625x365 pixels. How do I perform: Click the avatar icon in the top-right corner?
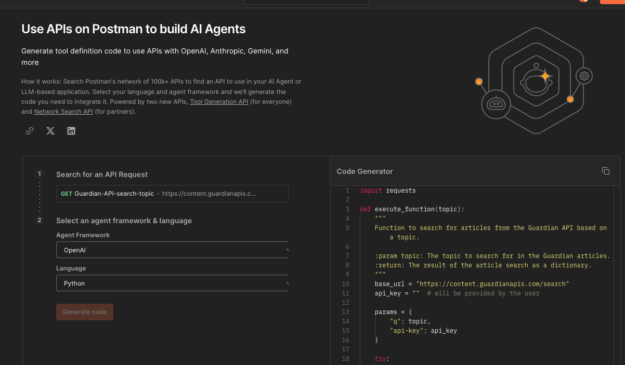click(583, 1)
